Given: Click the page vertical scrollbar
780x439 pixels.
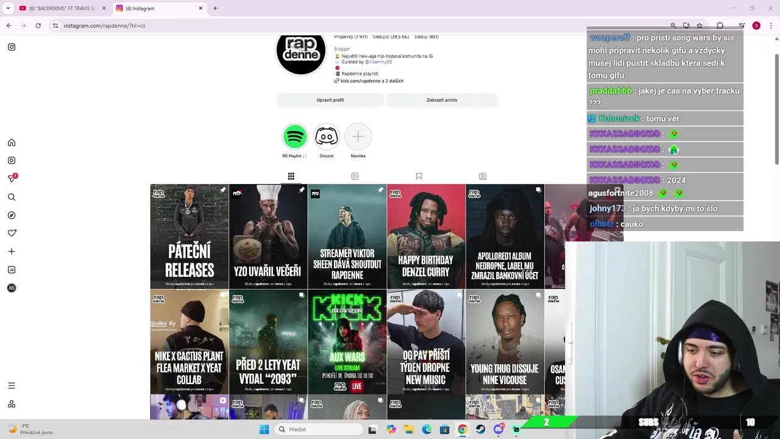Looking at the screenshot, I should pos(776,110).
